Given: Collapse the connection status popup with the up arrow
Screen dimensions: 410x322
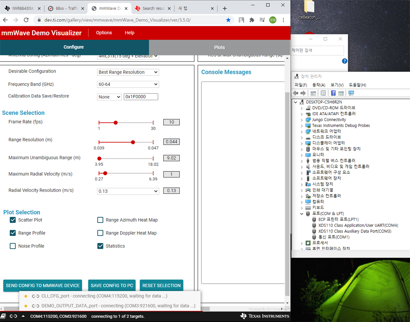Looking at the screenshot, I should [x=23, y=316].
